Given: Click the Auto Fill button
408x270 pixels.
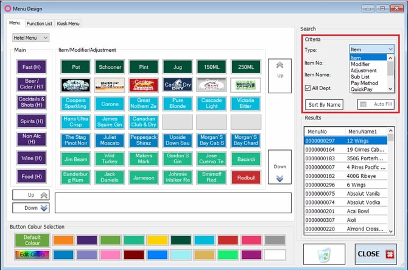Looking at the screenshot, I should 376,104.
